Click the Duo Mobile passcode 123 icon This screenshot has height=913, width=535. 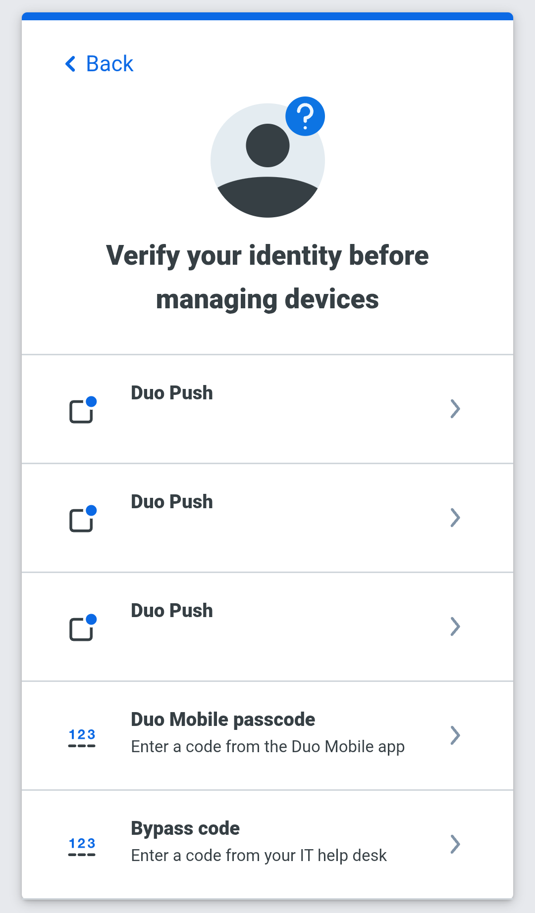[82, 737]
